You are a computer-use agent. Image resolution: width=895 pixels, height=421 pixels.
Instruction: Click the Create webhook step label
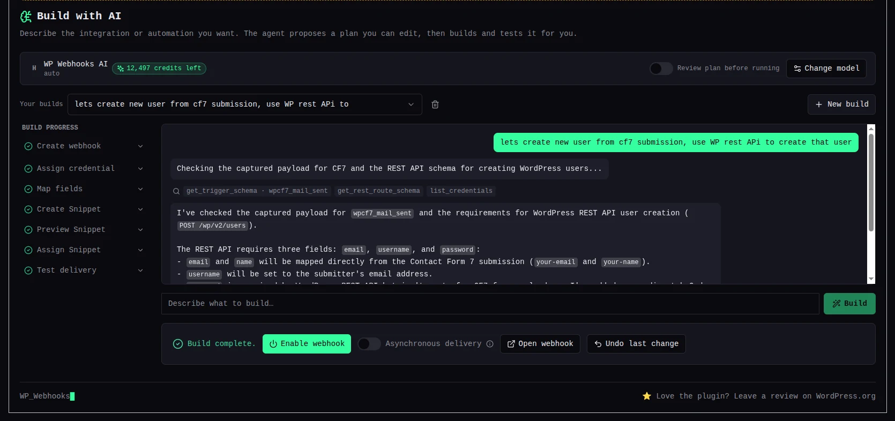click(69, 146)
